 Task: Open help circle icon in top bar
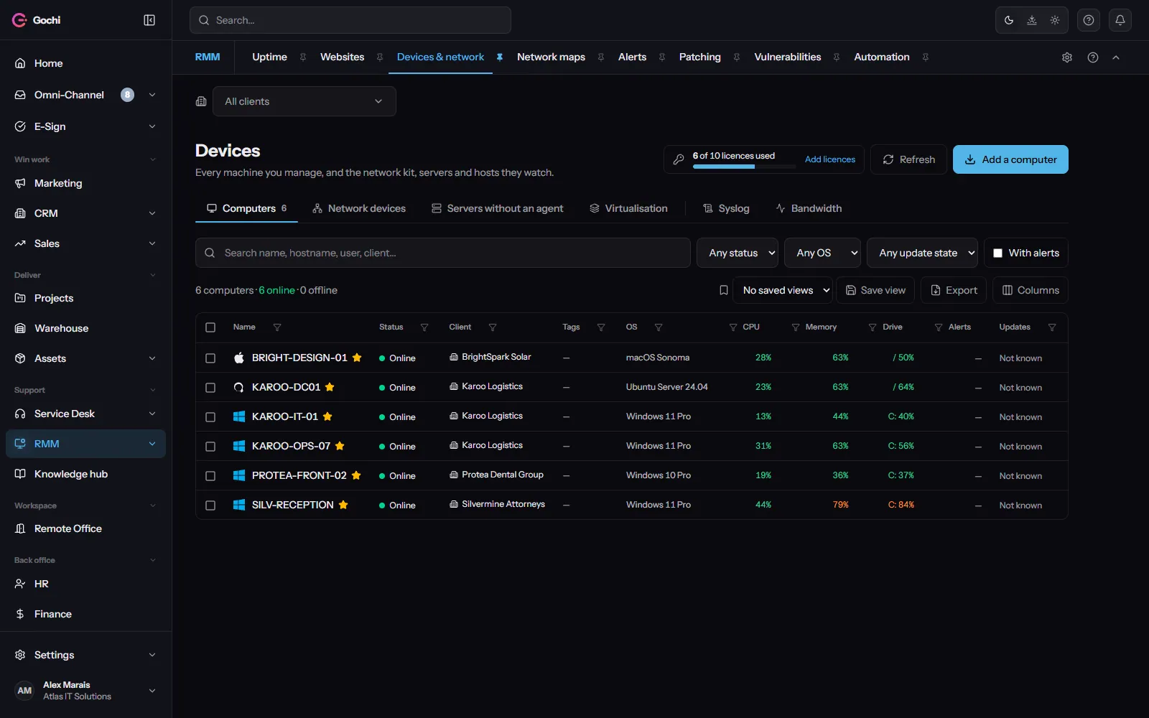coord(1089,20)
